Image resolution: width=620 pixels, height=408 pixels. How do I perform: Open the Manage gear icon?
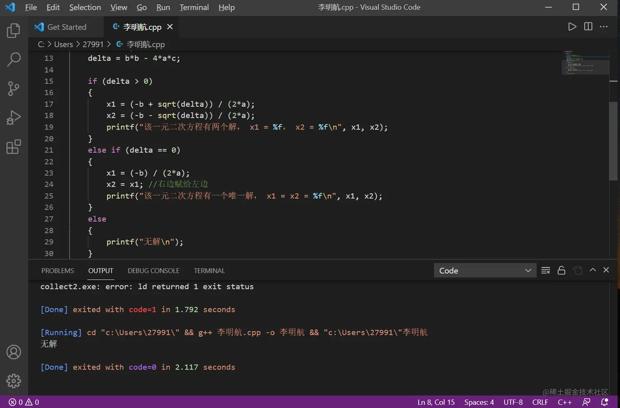[14, 381]
